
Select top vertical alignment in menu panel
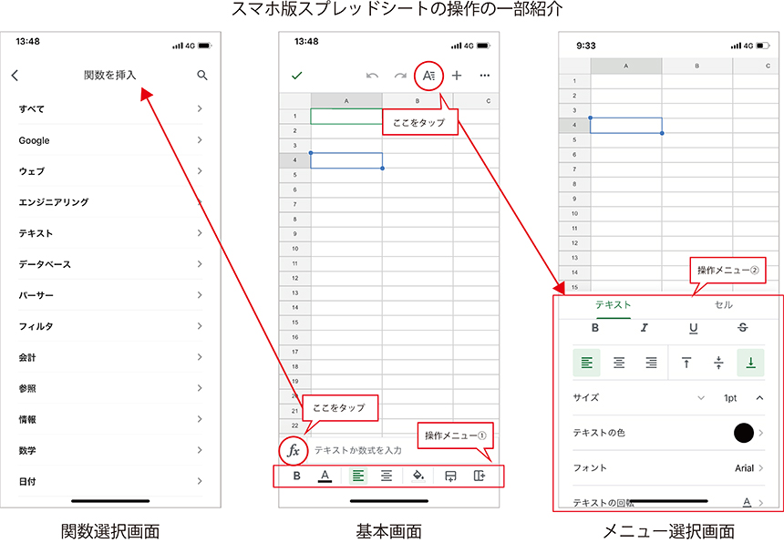pyautogui.click(x=686, y=363)
